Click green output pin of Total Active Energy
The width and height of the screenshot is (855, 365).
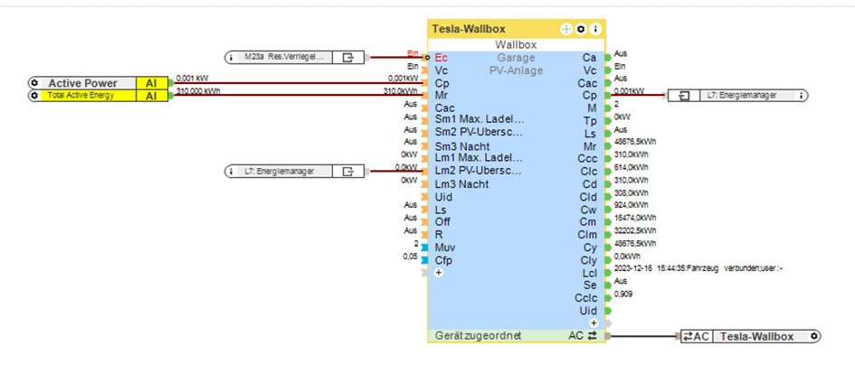tap(171, 96)
